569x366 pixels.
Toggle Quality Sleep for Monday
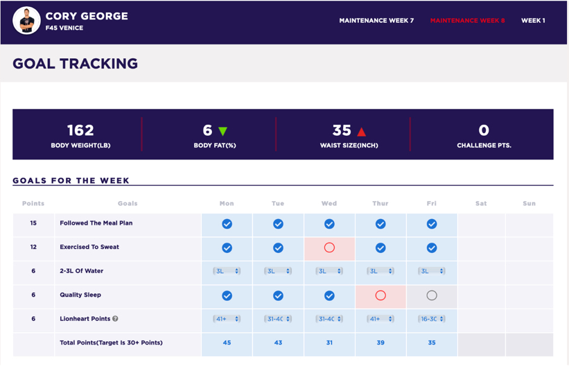(227, 296)
